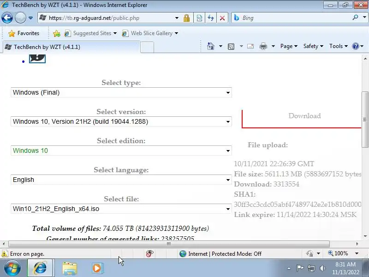The image size is (369, 277).
Task: Click the Total volume of files text
Action: coord(120,229)
